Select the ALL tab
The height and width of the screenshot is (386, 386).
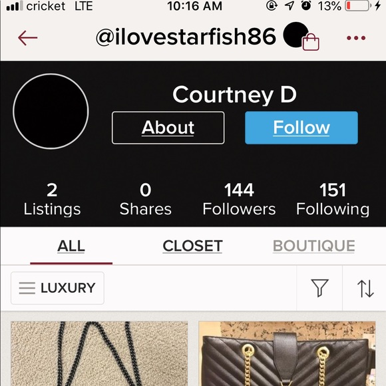[x=71, y=246]
